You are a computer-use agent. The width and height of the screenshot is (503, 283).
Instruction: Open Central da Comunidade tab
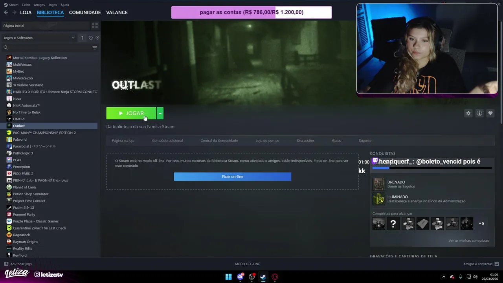click(219, 140)
